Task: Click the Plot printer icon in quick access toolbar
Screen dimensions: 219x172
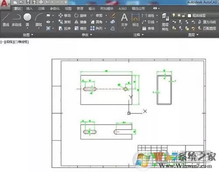Action: tap(41, 2)
